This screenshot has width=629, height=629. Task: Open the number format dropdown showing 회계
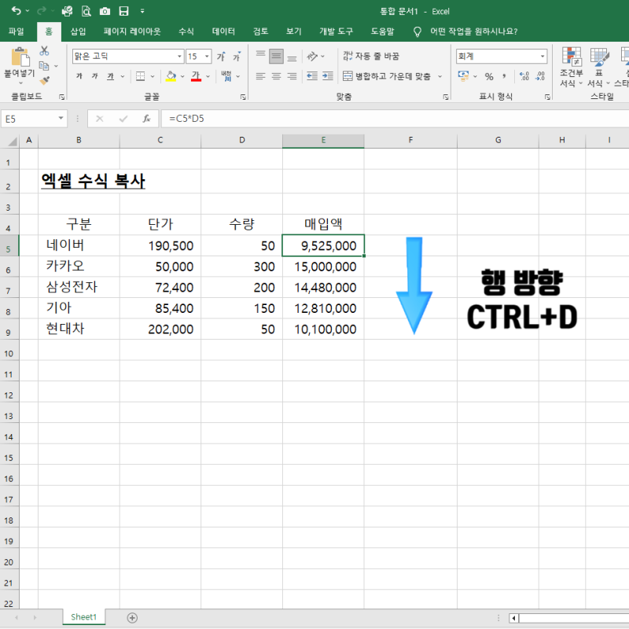tap(543, 57)
